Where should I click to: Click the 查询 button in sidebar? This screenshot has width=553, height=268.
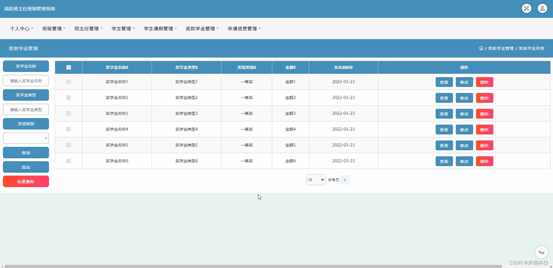[26, 153]
